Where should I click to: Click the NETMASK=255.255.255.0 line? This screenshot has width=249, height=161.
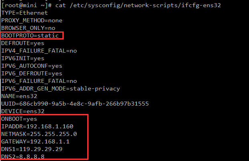(39, 134)
